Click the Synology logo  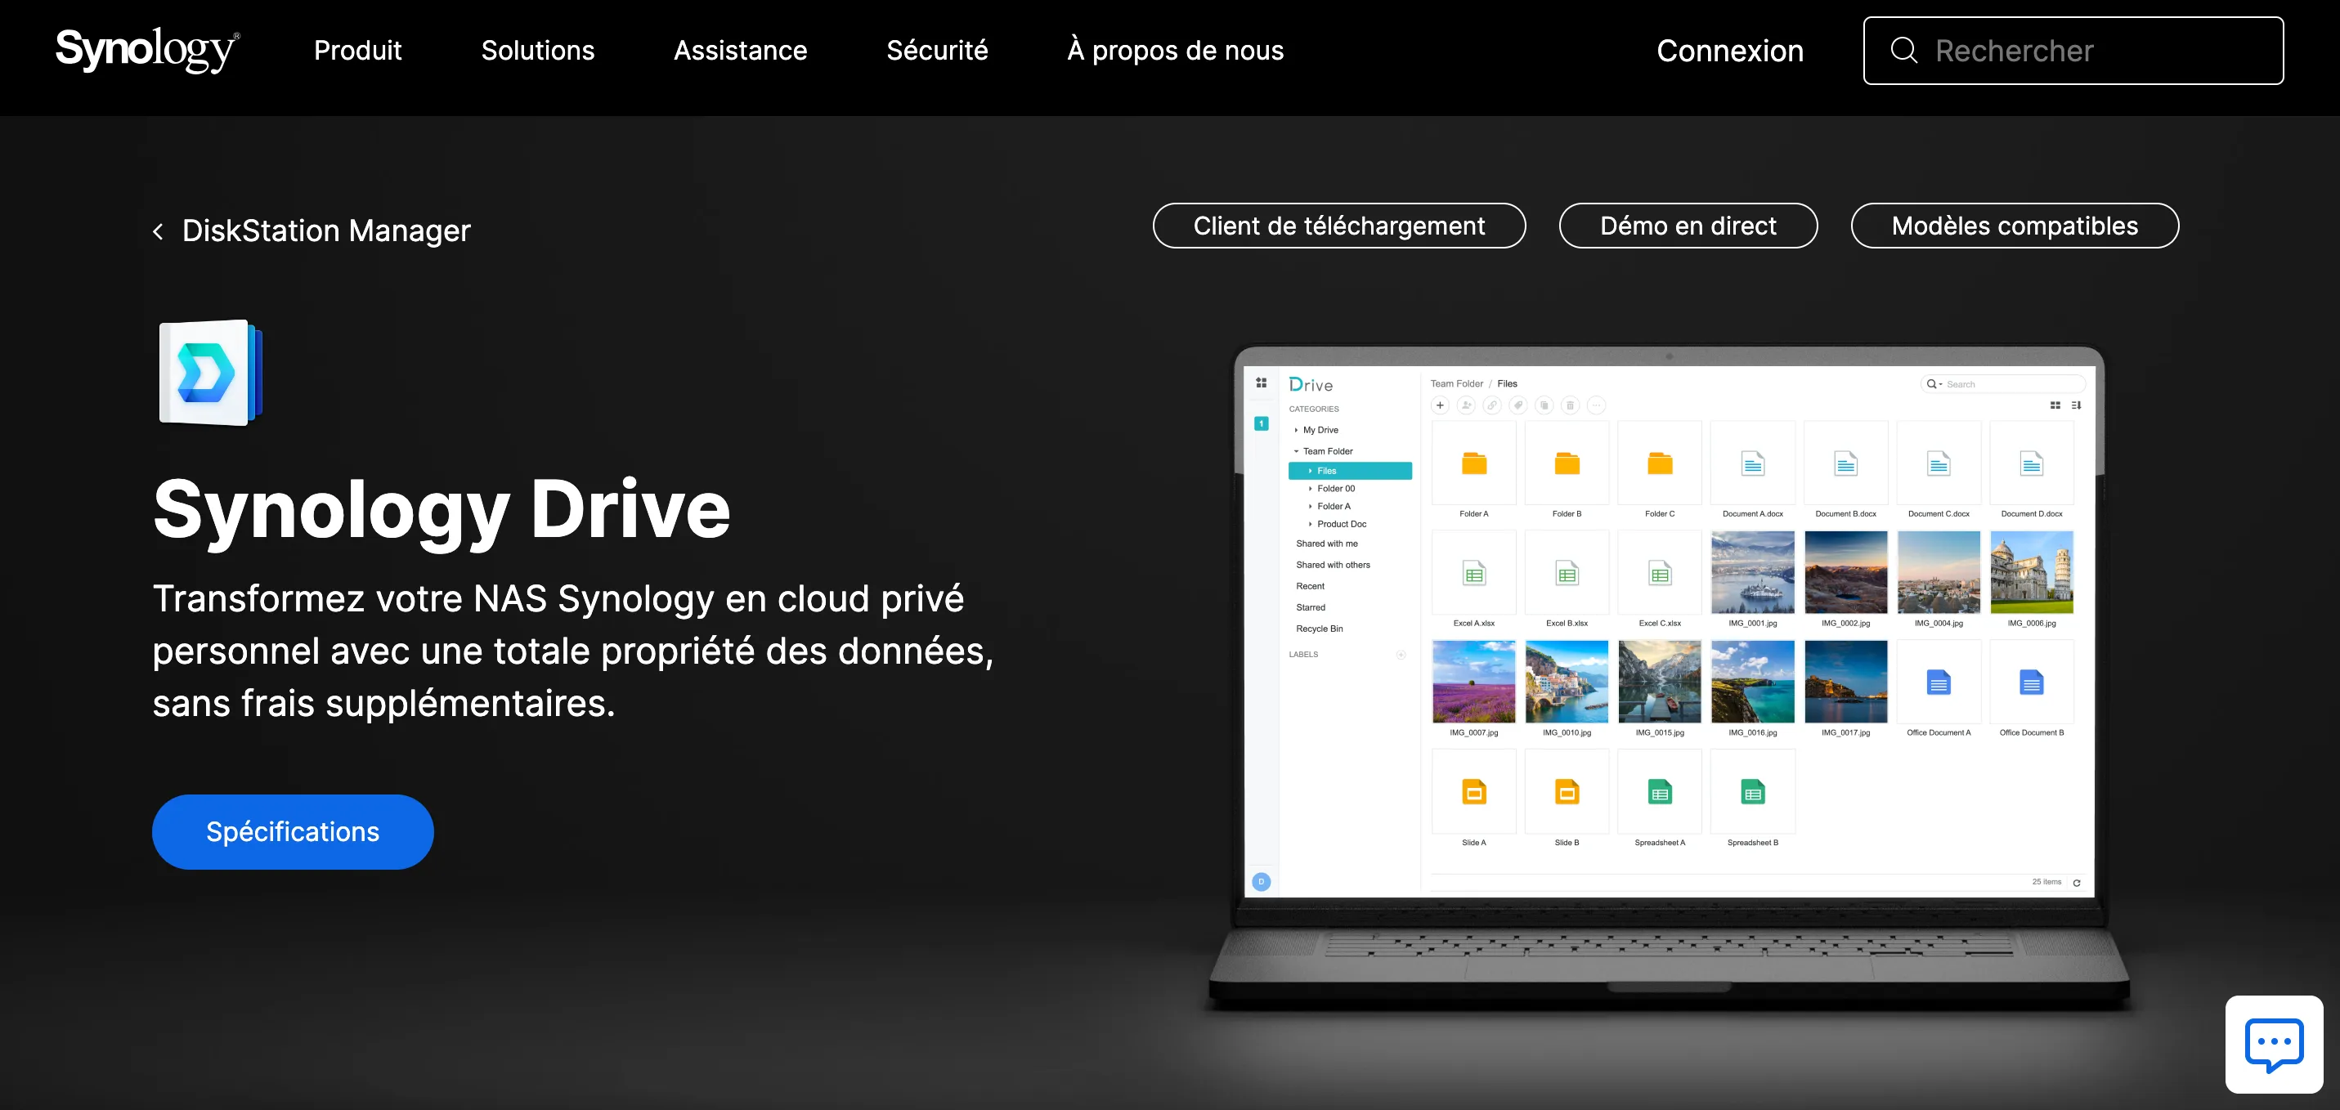pyautogui.click(x=147, y=49)
